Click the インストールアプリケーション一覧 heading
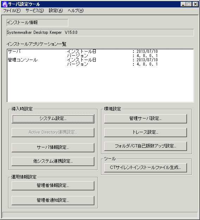200x220 pixels. click(36, 44)
